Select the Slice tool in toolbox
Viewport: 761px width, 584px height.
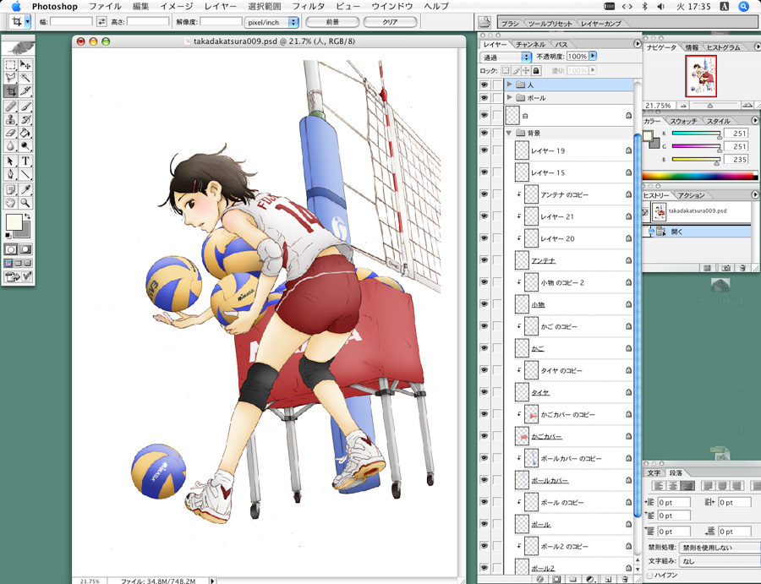[25, 90]
